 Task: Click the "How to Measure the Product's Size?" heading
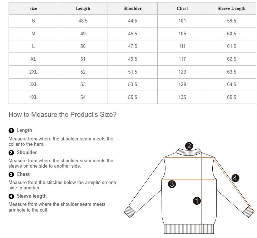[x=63, y=115]
